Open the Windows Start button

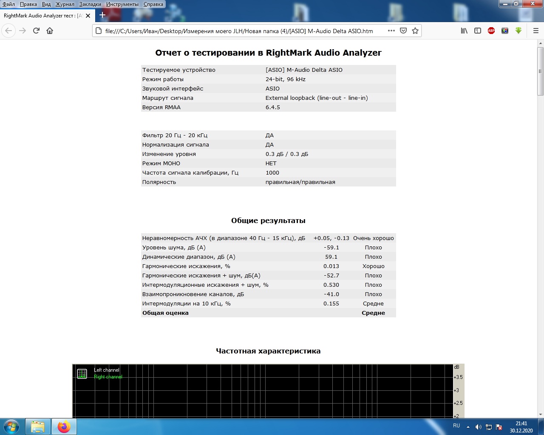tap(11, 427)
